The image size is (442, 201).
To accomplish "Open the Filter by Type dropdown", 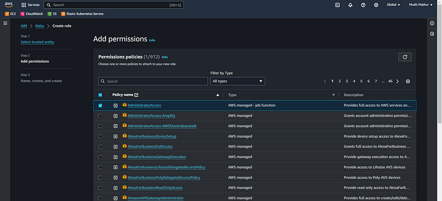I will pos(237,81).
